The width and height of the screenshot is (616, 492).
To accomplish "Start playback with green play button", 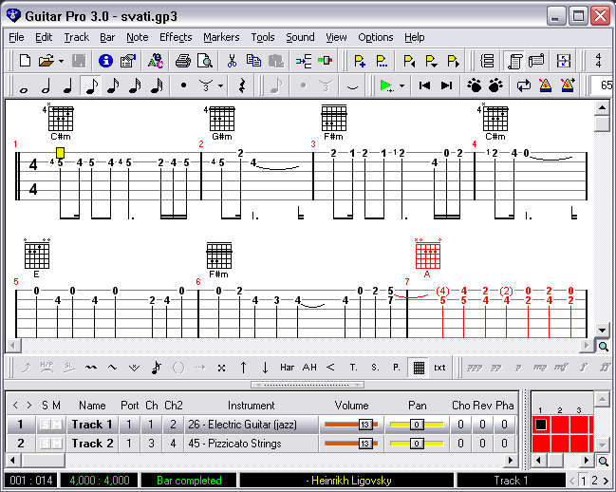I will pyautogui.click(x=386, y=85).
